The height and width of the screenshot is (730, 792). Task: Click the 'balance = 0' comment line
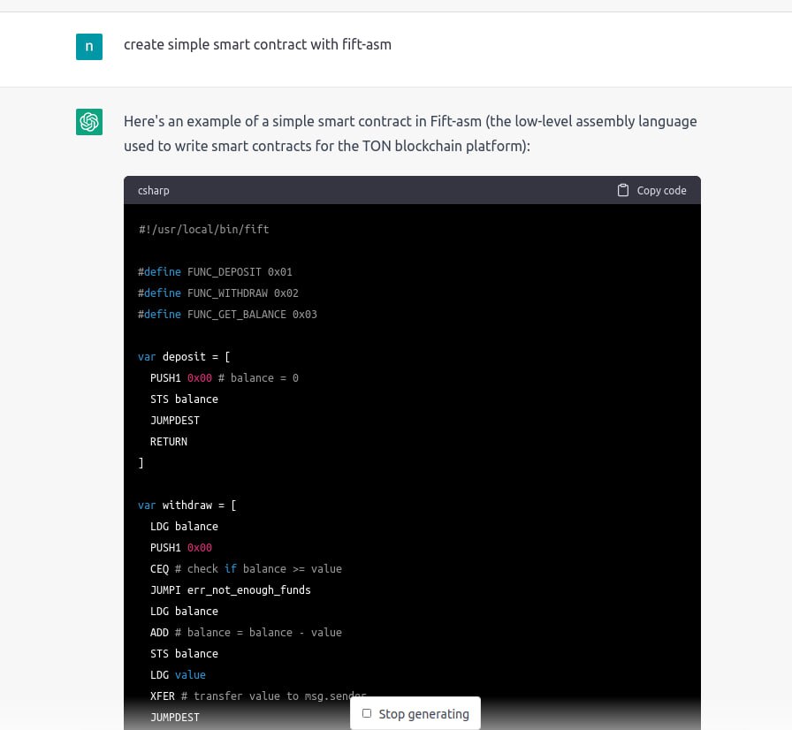coord(225,377)
